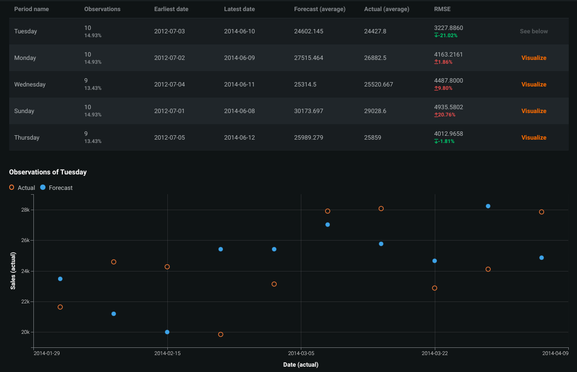Sort by the RMSE column header

(442, 9)
